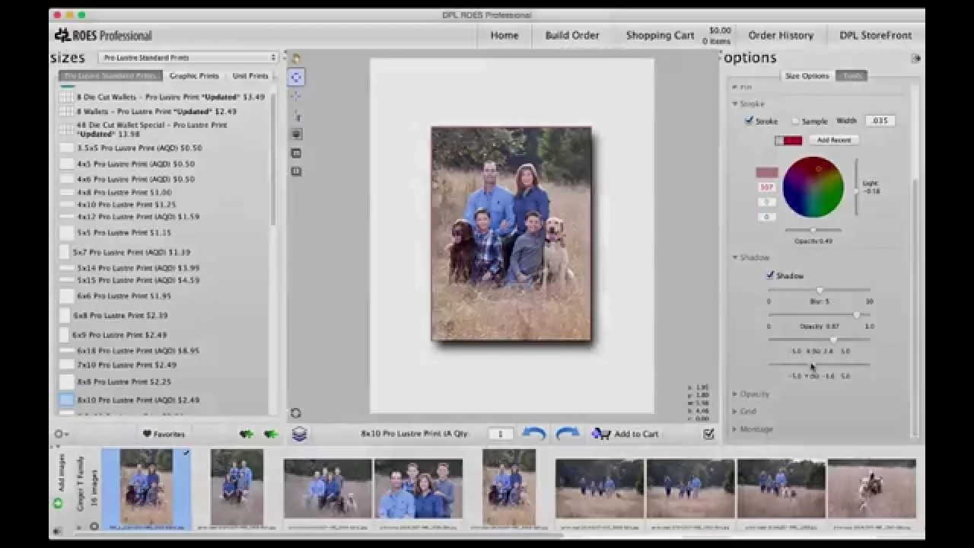Toggle the checkbox right of Add to Cart

[709, 434]
